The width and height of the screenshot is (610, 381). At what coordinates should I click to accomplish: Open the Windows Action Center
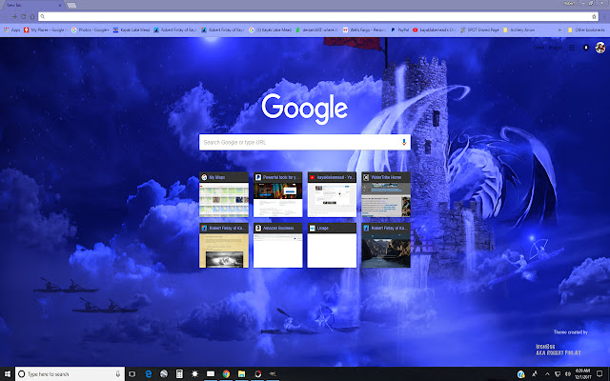(x=600, y=374)
